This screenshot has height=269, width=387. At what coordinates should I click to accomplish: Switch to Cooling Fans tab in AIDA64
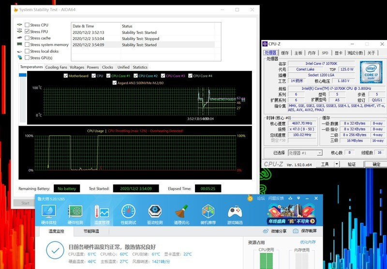coord(56,67)
